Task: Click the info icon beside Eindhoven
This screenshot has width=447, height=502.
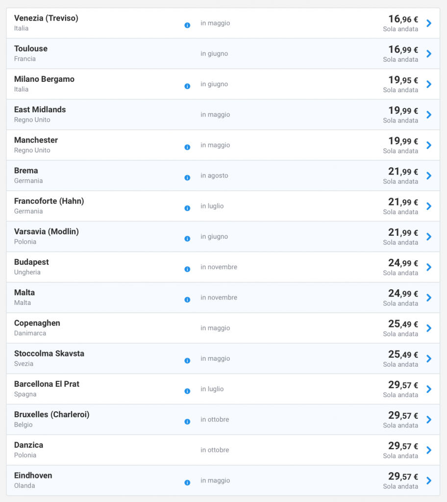Action: pyautogui.click(x=187, y=482)
